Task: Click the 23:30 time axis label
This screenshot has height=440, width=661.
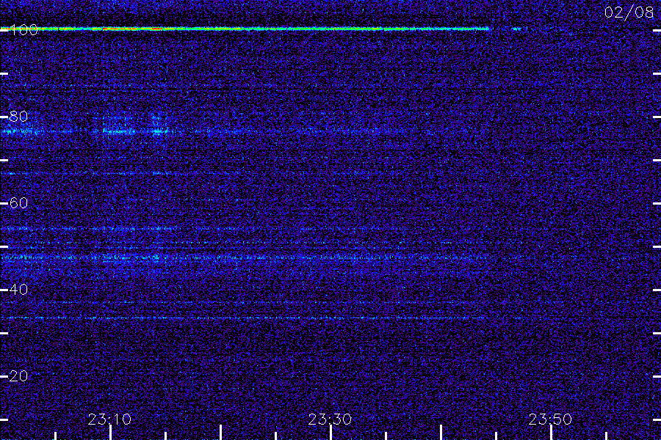Action: (x=330, y=419)
